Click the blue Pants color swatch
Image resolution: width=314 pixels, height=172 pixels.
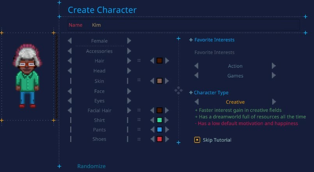160,130
